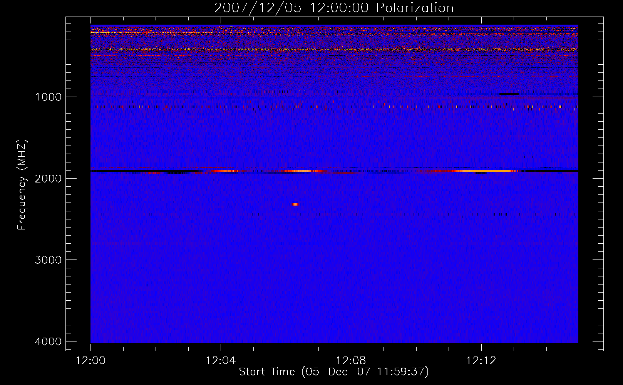The image size is (623, 385).
Task: Click the 12:12 time tick label
Action: (x=481, y=361)
